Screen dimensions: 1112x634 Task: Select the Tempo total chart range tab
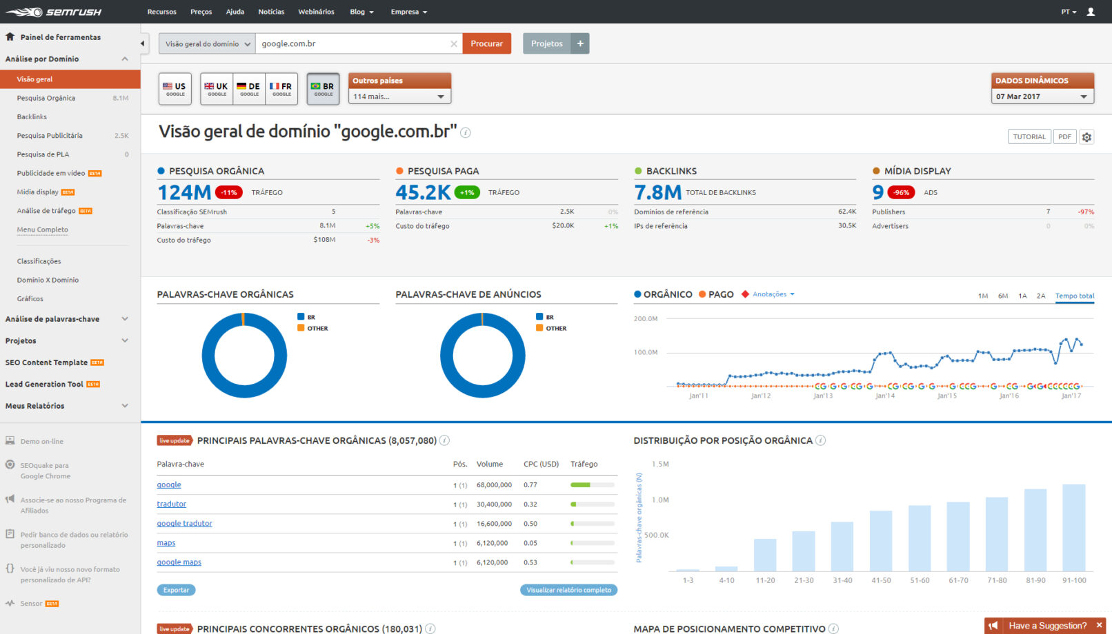coord(1075,296)
